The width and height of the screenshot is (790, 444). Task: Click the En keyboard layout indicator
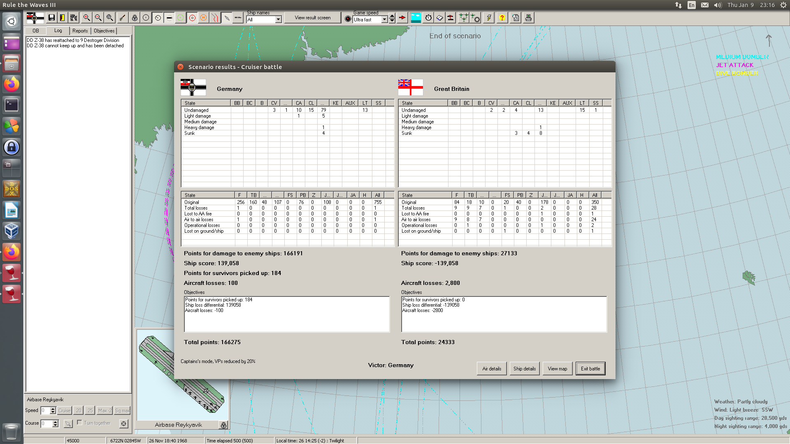pyautogui.click(x=692, y=5)
